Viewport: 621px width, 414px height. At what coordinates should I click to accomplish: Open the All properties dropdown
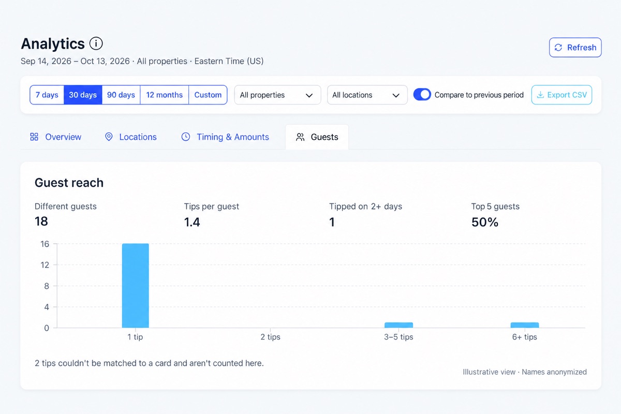point(277,95)
